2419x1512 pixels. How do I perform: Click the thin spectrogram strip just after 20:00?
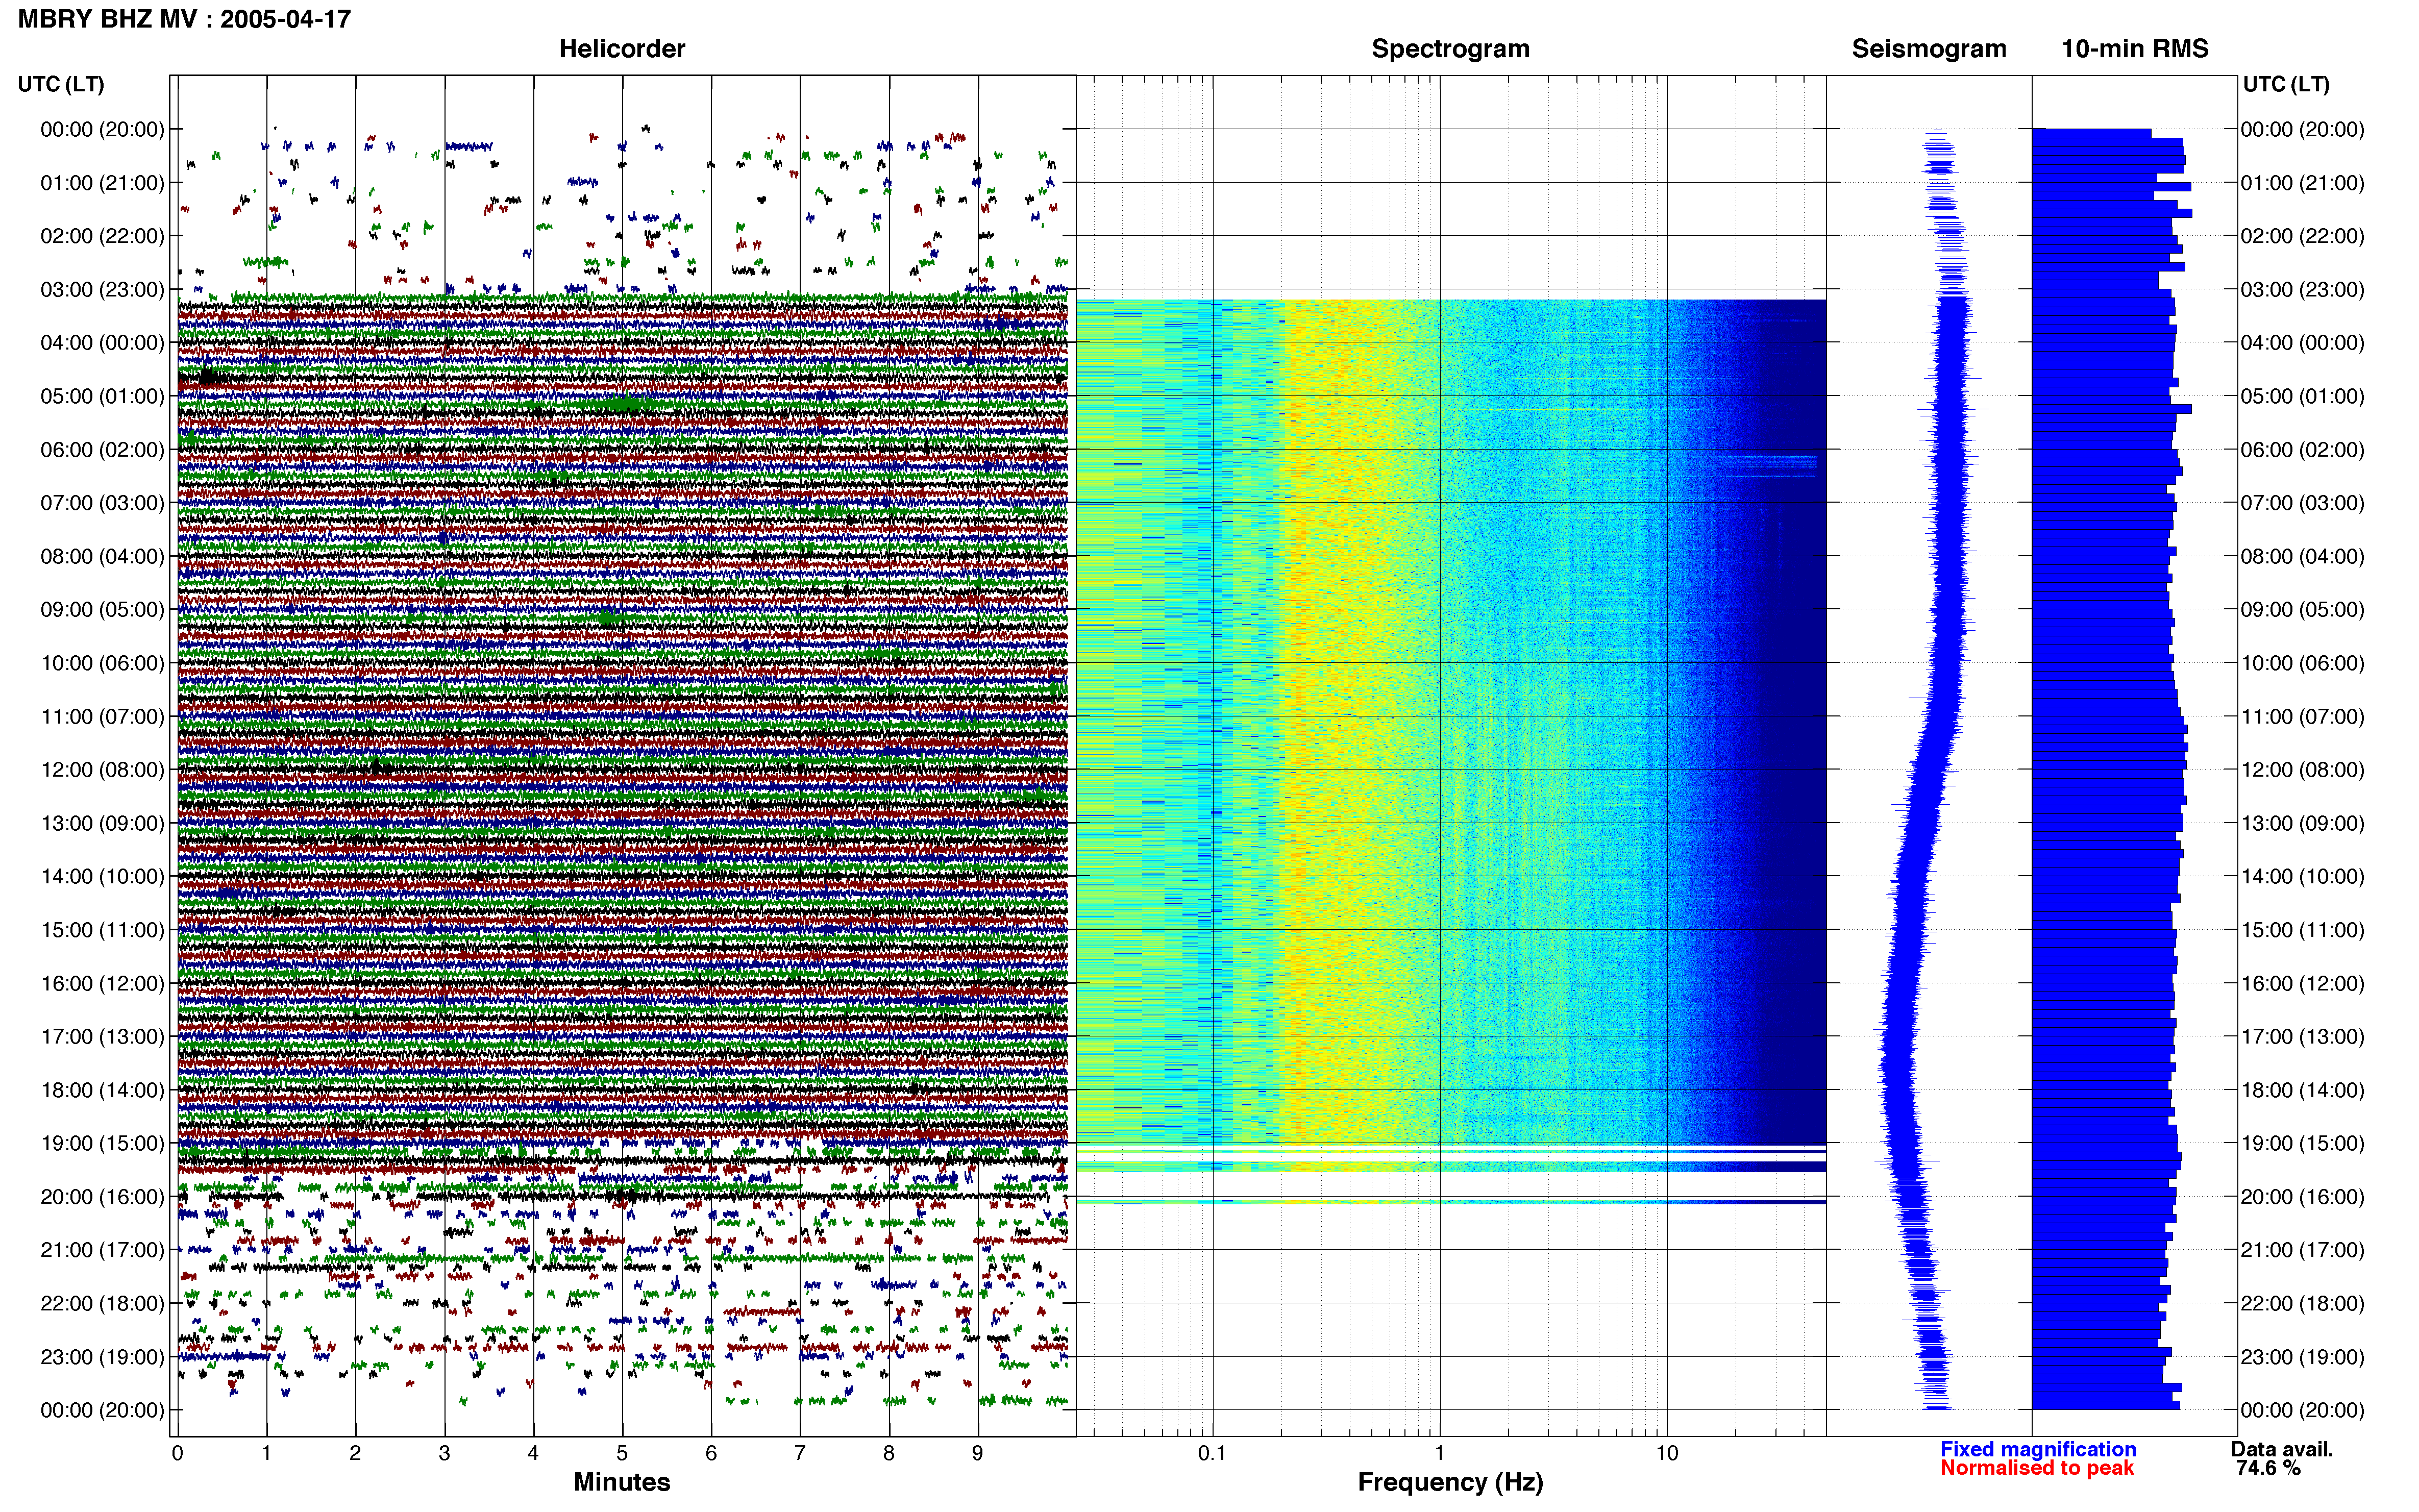(1450, 1202)
